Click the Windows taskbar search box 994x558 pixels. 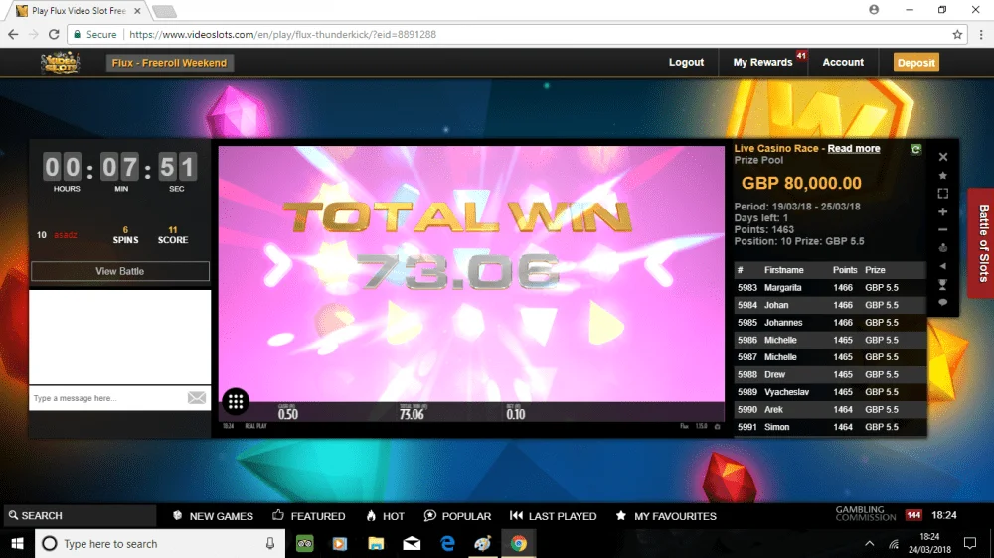click(158, 543)
